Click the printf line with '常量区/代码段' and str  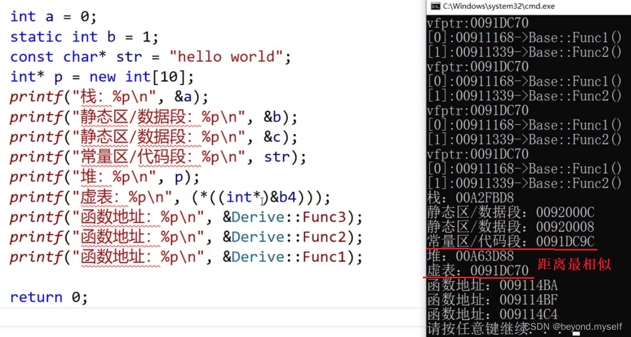[158, 157]
